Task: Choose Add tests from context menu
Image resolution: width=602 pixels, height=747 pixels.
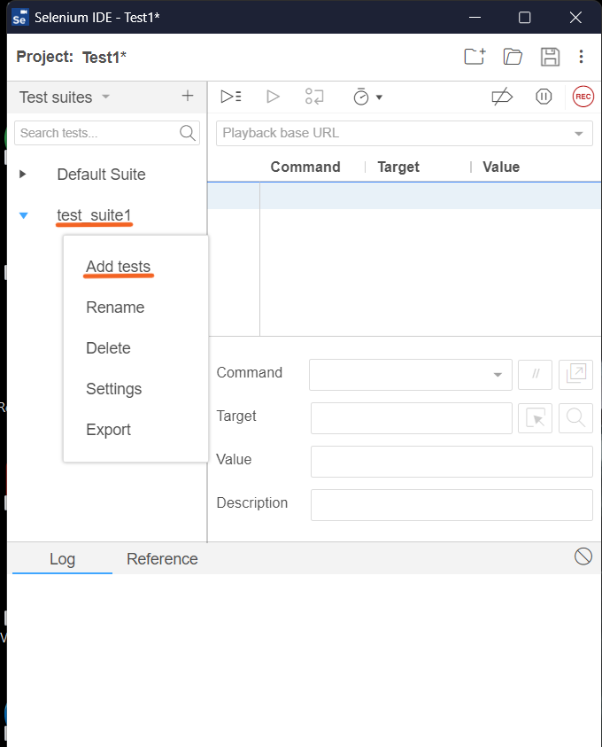Action: (x=118, y=267)
